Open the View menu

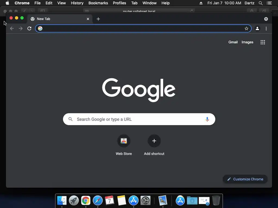[x=62, y=3]
